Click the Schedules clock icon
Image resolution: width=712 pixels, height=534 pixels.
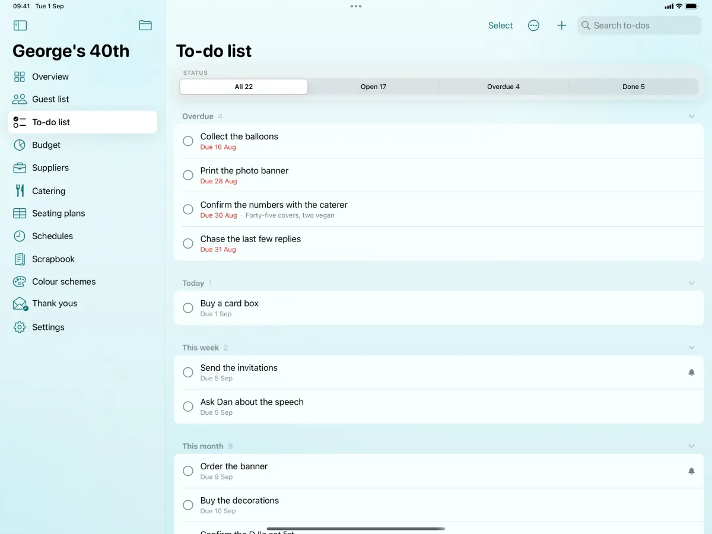pos(20,236)
